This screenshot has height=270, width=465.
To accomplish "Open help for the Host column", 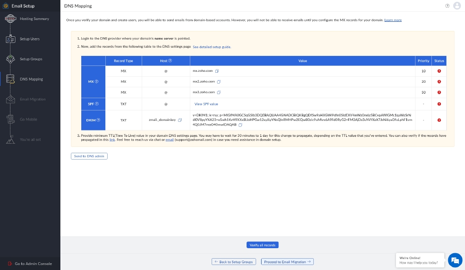I will point(170,60).
